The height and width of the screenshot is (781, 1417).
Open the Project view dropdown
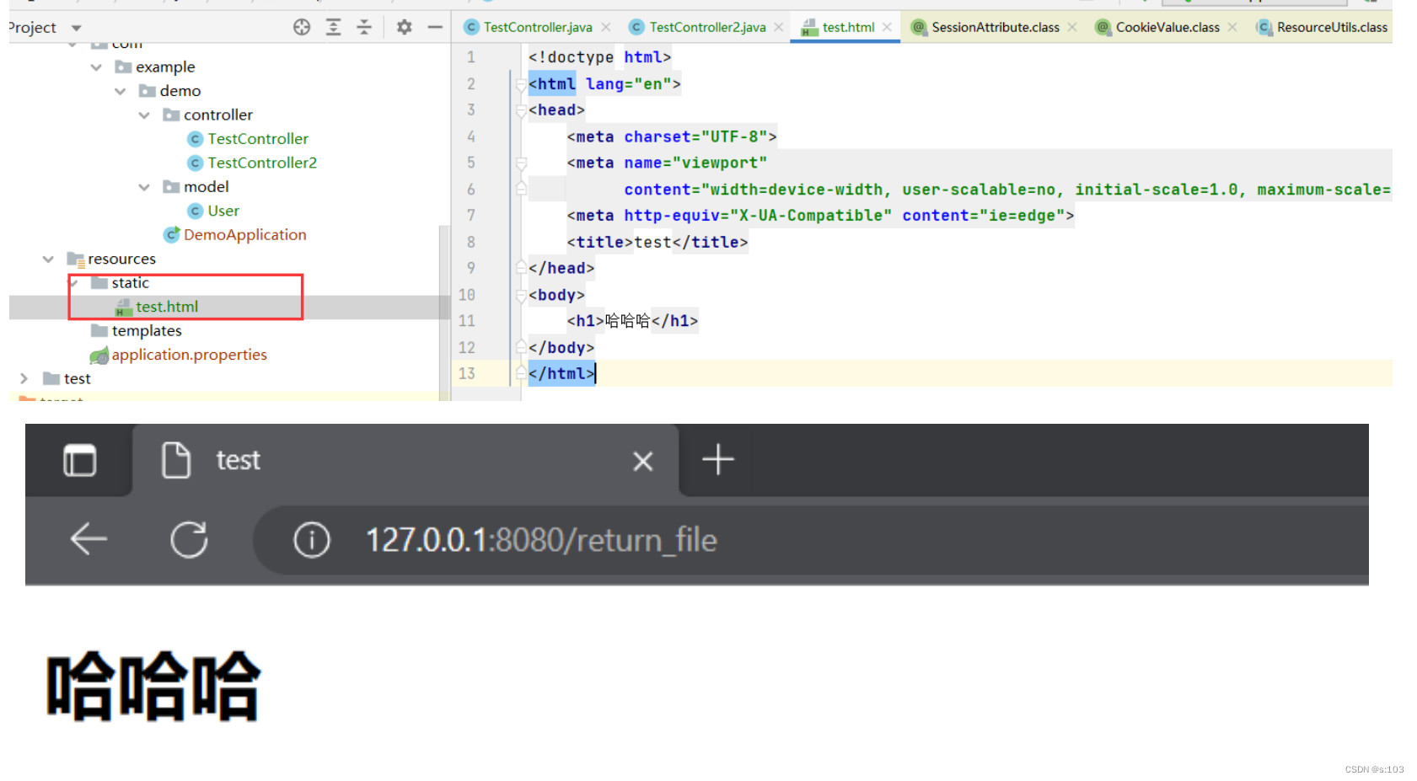(x=77, y=28)
